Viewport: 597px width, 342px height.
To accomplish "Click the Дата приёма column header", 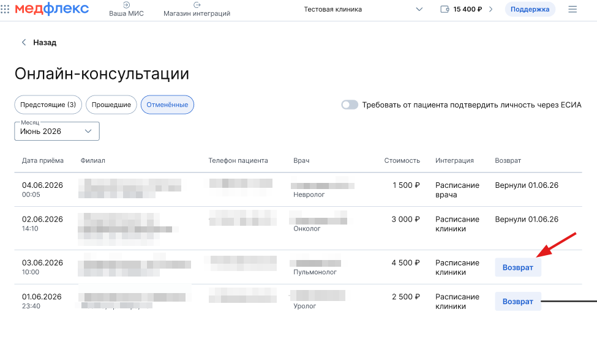I will [x=43, y=161].
